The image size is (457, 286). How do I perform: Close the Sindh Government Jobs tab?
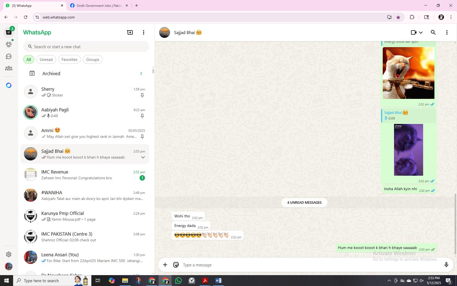tap(126, 5)
